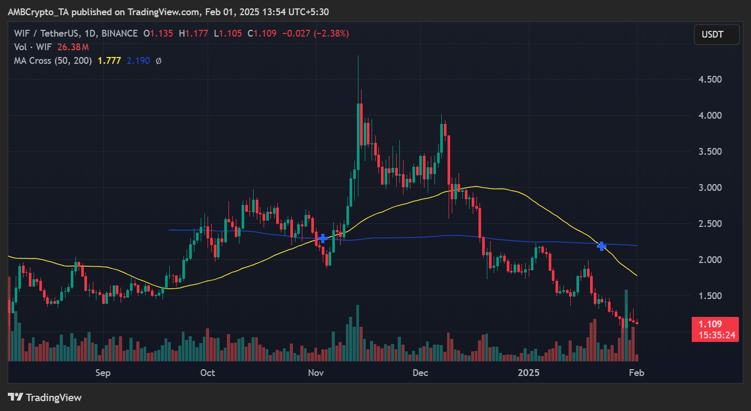Screen dimensions: 751x411
Task: Click the Ø icon next to MA Cross values
Action: coord(159,61)
